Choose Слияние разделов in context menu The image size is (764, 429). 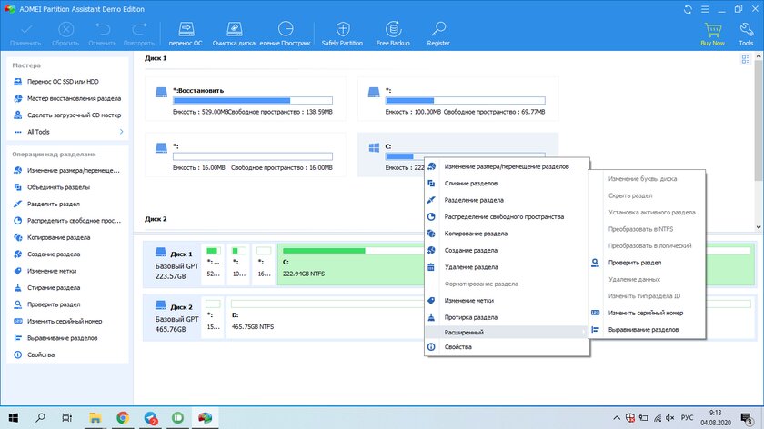(x=507, y=183)
